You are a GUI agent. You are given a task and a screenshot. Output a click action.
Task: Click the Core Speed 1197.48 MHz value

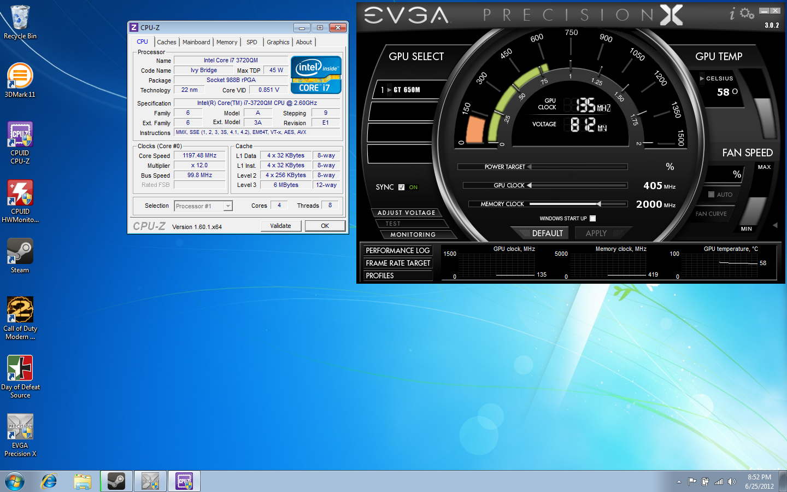(199, 156)
